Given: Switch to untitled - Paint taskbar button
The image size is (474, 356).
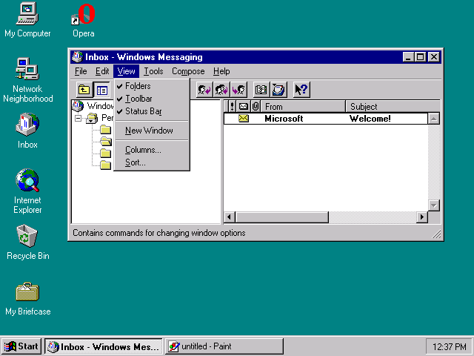Looking at the screenshot, I should tap(224, 346).
